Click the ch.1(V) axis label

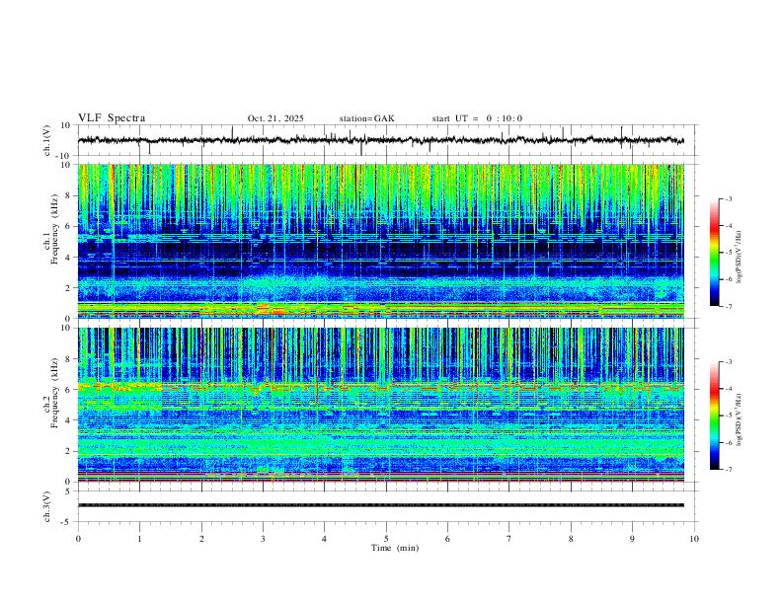tap(48, 140)
